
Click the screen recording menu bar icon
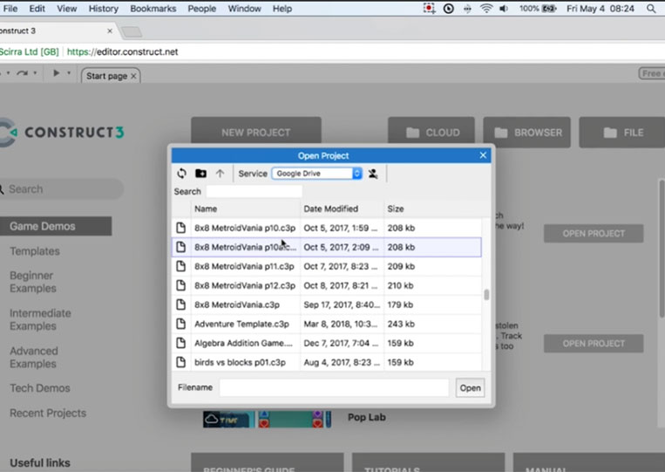429,9
